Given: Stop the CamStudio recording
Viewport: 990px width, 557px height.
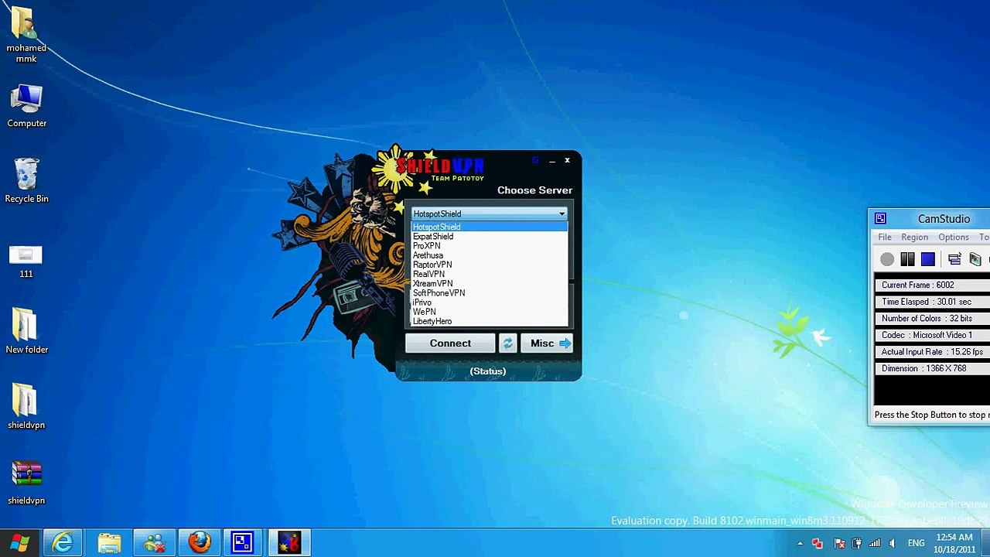Looking at the screenshot, I should click(928, 259).
